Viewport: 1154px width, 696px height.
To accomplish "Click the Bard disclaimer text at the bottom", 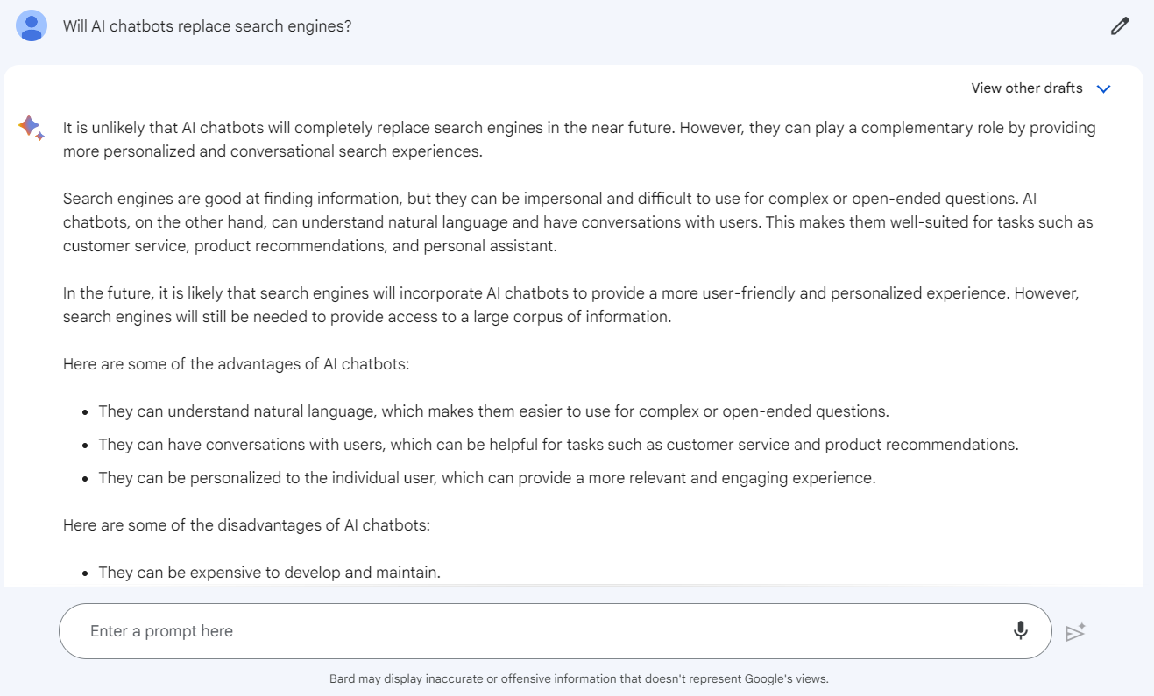I will click(578, 678).
